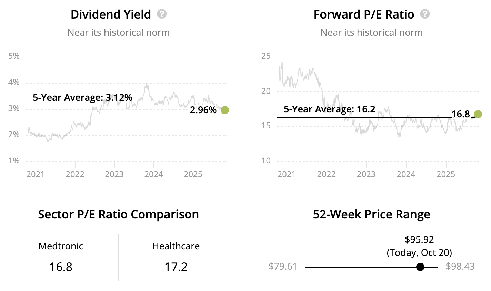
Task: Click the Healthcare sector P/E value 17.2
Action: (176, 267)
